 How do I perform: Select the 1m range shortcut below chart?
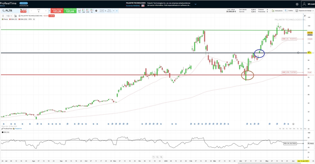pos(290,128)
